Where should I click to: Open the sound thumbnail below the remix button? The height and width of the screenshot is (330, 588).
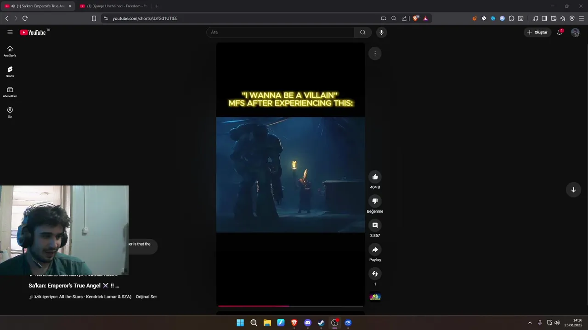tap(375, 297)
